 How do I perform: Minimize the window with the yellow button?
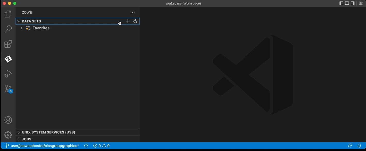(10, 3)
